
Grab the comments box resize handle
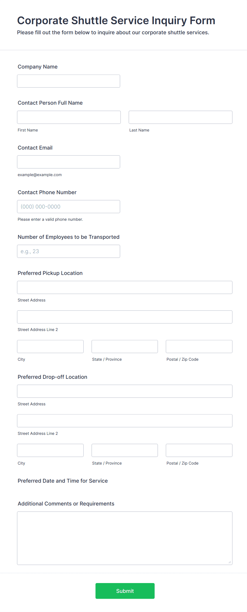pyautogui.click(x=230, y=562)
